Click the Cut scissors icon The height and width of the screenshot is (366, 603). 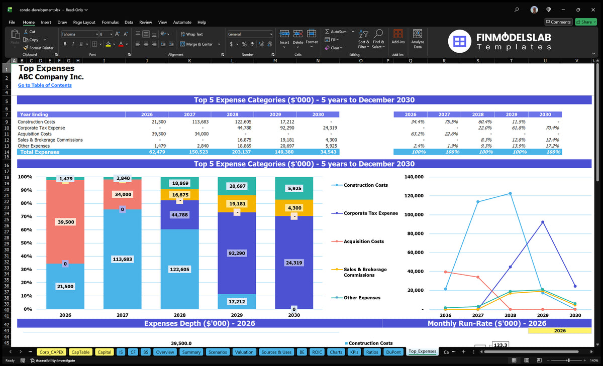pos(26,32)
